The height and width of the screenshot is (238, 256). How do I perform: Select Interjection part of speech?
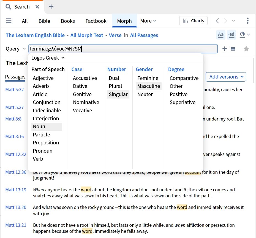pyautogui.click(x=46, y=119)
